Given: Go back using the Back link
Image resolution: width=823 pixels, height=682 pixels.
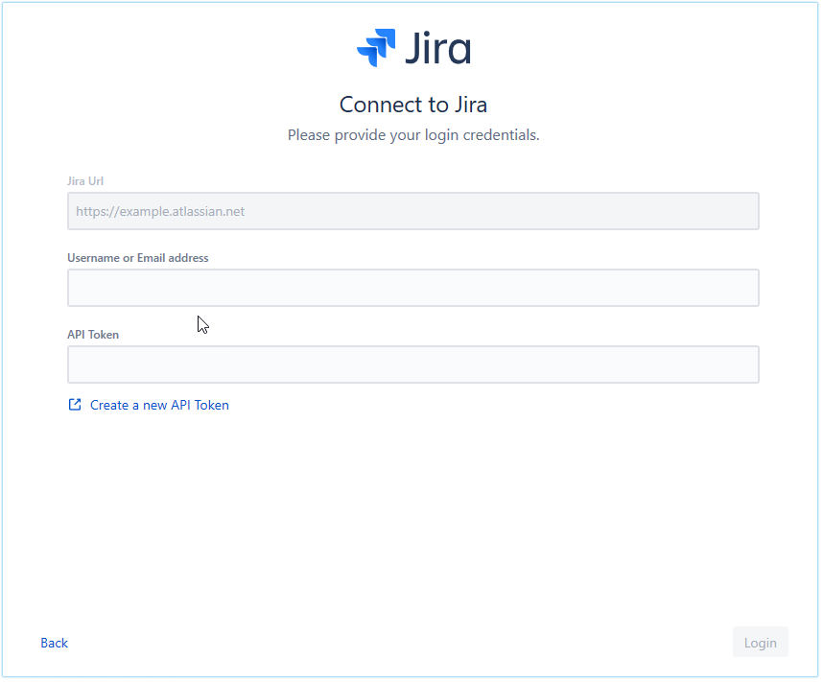Looking at the screenshot, I should point(54,643).
